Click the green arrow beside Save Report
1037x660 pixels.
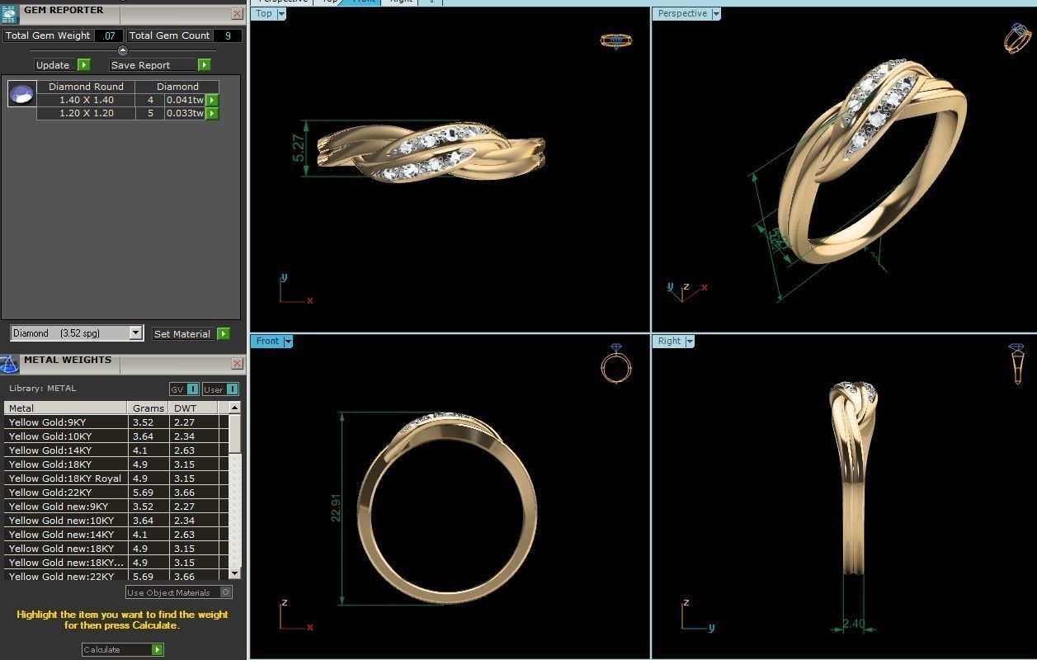coord(205,65)
